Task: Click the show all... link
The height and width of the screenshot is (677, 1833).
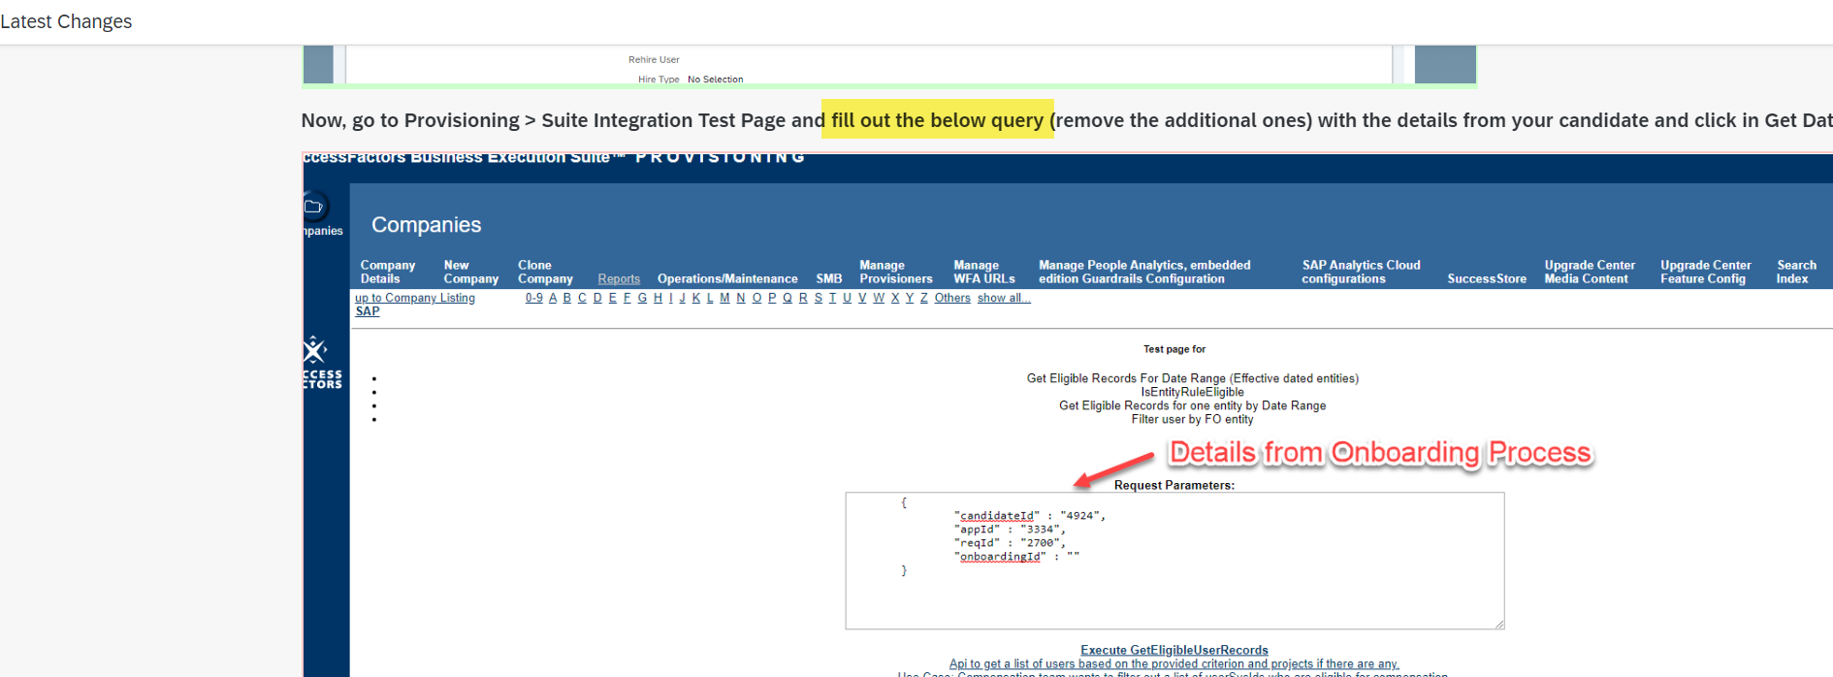Action: pyautogui.click(x=1004, y=298)
